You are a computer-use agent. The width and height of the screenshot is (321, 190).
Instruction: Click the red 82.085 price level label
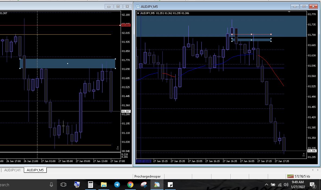coord(126,25)
